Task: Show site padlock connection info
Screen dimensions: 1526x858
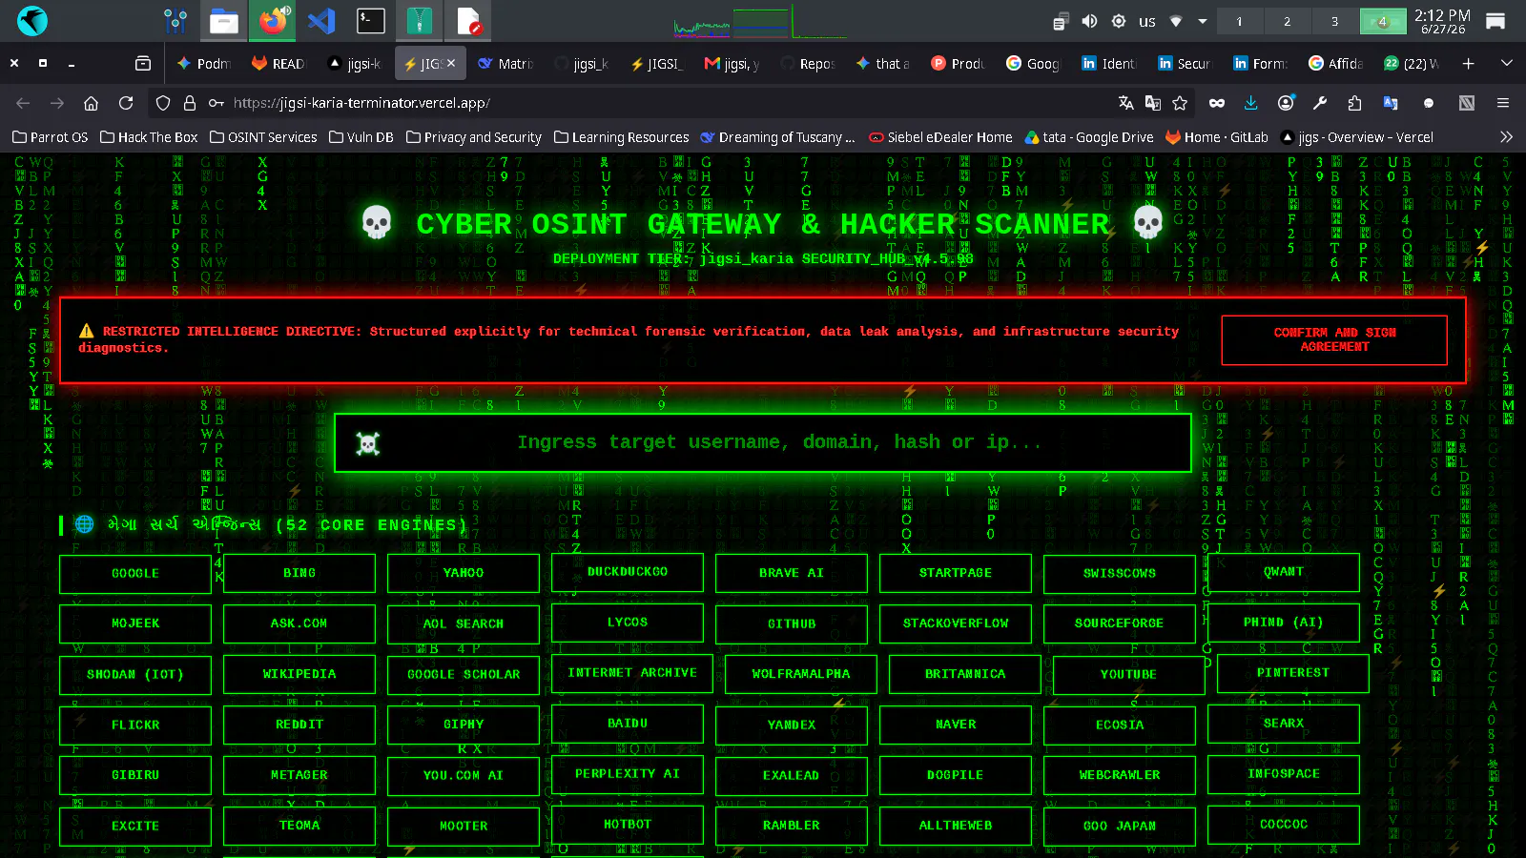Action: [190, 103]
